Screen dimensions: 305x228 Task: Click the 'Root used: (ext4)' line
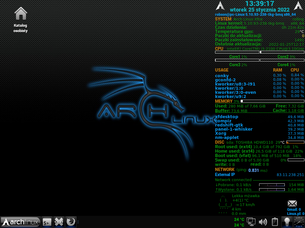click(256, 147)
